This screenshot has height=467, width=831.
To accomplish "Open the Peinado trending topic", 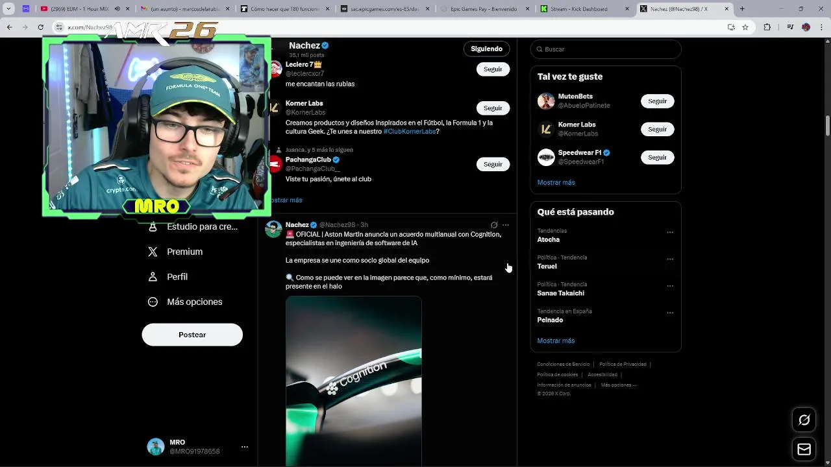I will (550, 320).
